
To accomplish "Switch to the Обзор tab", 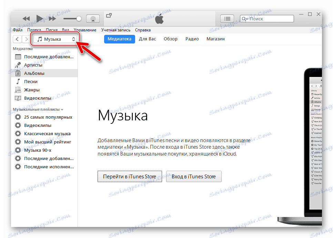I will click(171, 39).
